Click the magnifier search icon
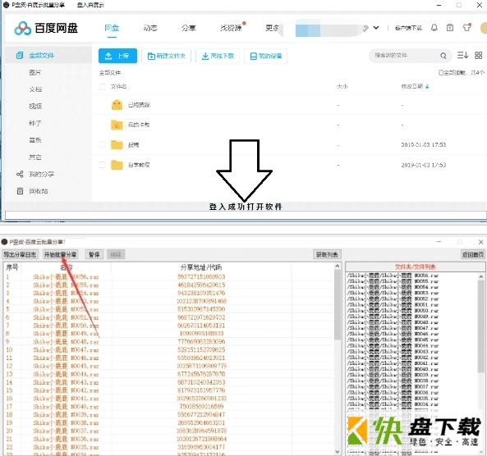The image size is (487, 456). pos(443,56)
